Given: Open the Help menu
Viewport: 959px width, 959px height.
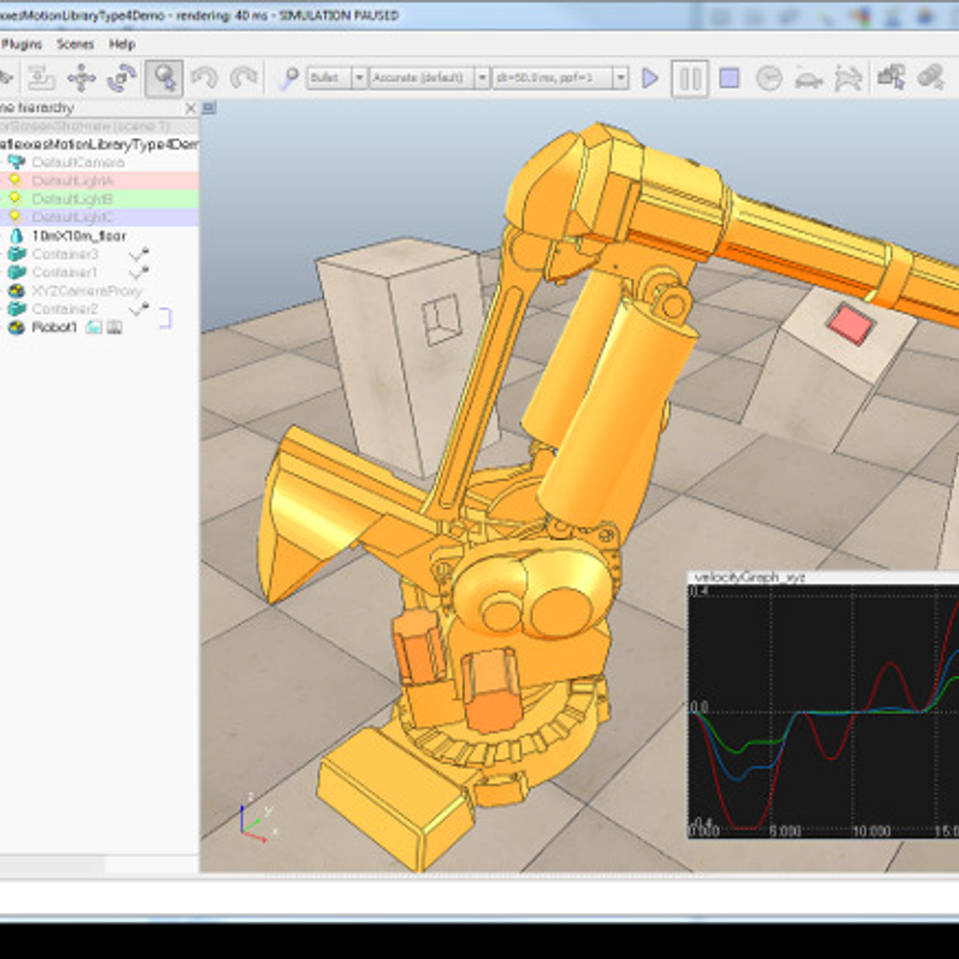Looking at the screenshot, I should (x=121, y=44).
